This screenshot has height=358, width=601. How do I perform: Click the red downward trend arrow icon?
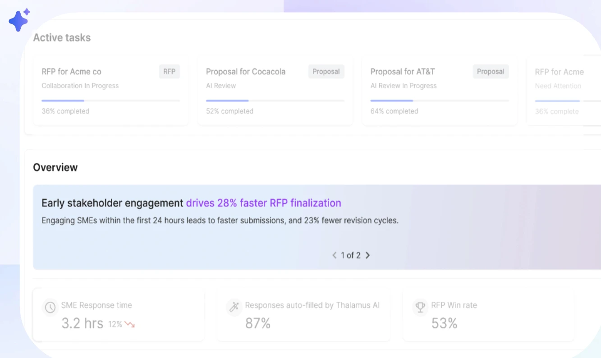point(130,324)
